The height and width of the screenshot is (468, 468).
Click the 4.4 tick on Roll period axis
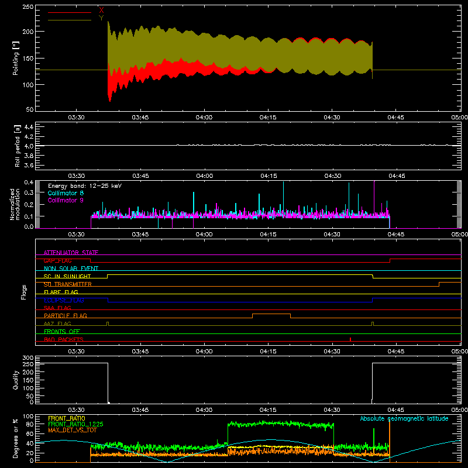(x=29, y=127)
